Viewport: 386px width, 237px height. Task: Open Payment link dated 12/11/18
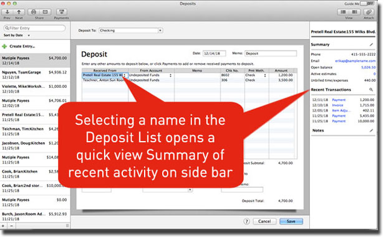[x=339, y=100]
